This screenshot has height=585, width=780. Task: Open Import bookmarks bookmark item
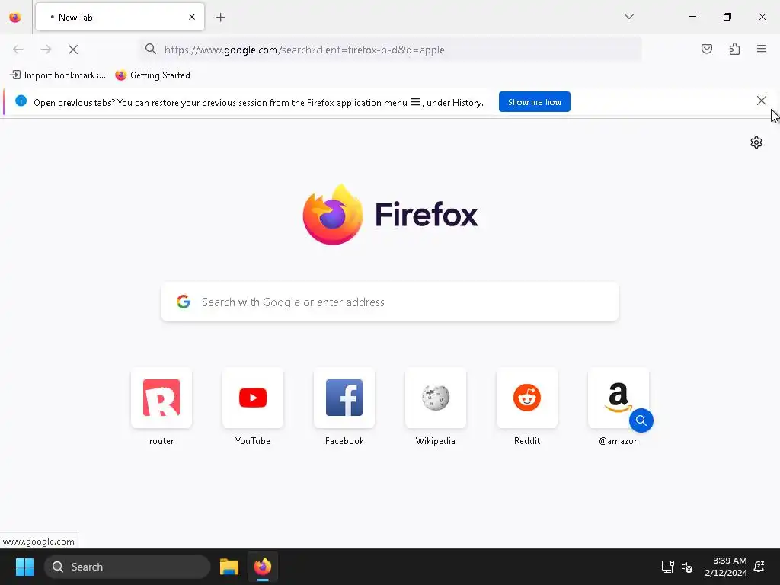tap(58, 75)
